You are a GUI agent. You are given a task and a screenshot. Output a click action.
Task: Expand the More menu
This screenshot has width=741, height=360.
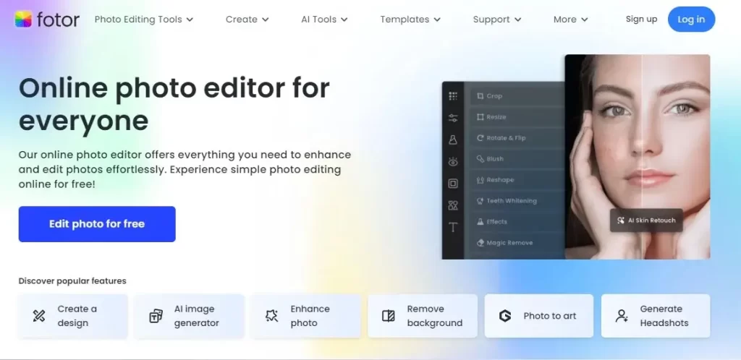[x=570, y=20]
